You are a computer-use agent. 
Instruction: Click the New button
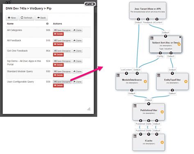click(12, 18)
